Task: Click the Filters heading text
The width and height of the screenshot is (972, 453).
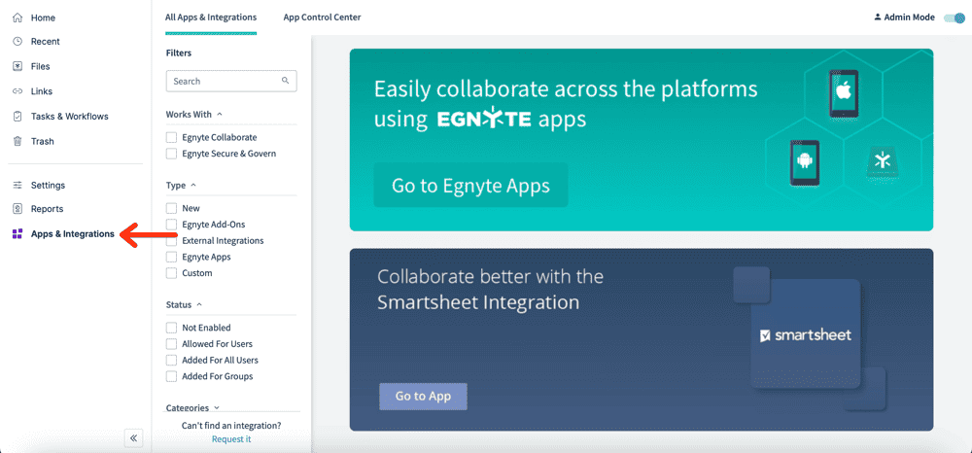Action: (179, 53)
